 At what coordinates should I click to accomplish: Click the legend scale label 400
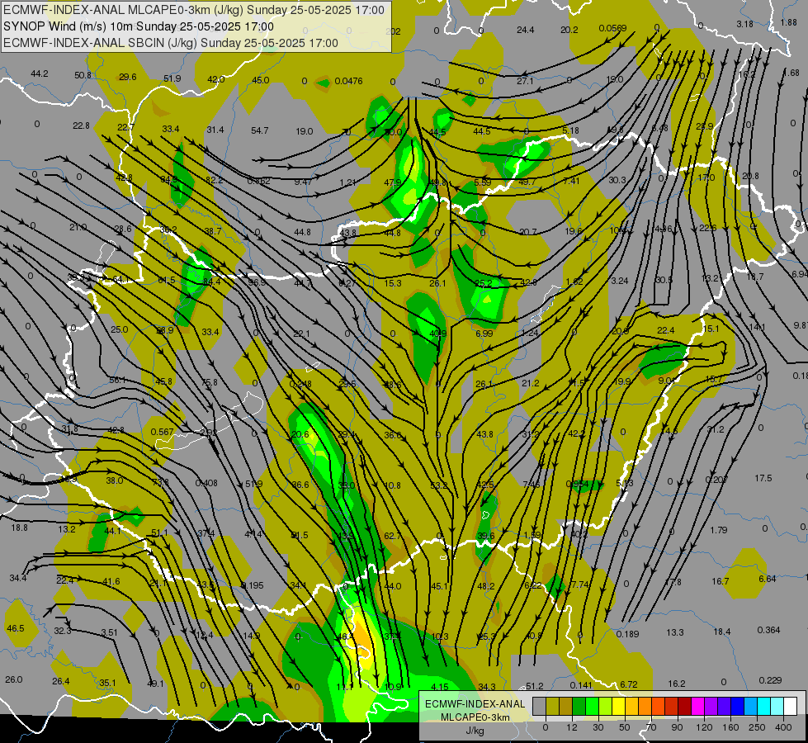pyautogui.click(x=783, y=727)
